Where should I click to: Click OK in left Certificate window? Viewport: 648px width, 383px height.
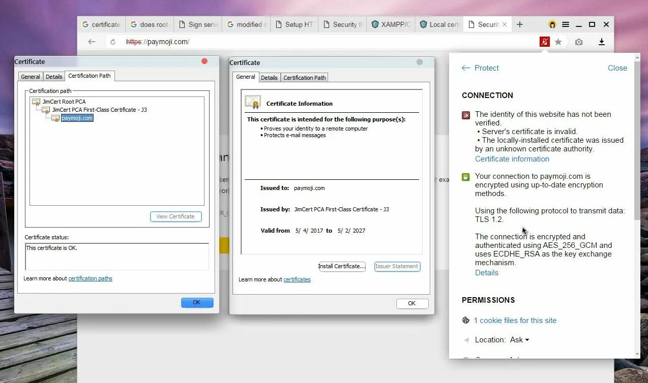pos(196,302)
